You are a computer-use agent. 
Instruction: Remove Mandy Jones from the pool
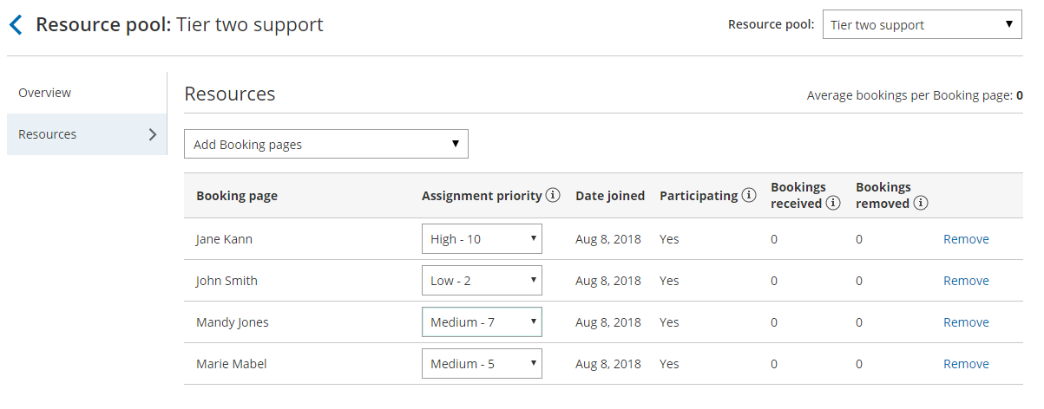pos(966,322)
